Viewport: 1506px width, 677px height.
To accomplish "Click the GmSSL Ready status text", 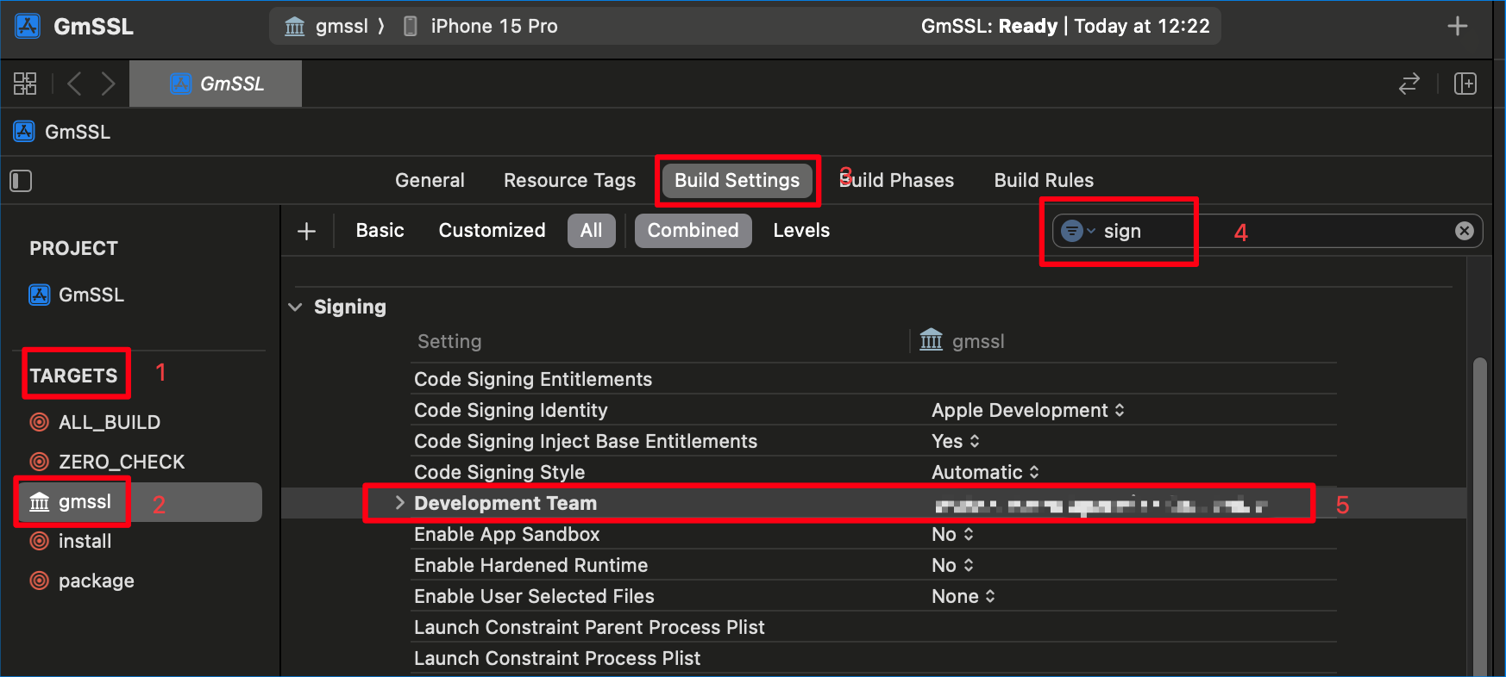I will (x=1065, y=26).
